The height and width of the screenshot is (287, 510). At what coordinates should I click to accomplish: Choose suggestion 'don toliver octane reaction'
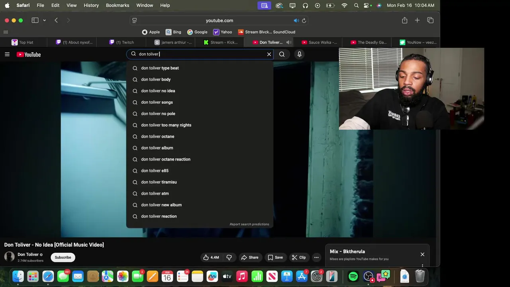pos(200,159)
